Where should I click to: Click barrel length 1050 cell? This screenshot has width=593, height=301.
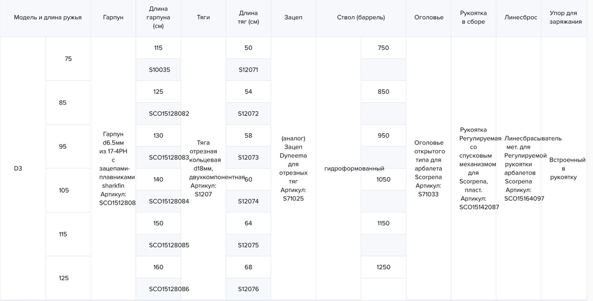383,179
